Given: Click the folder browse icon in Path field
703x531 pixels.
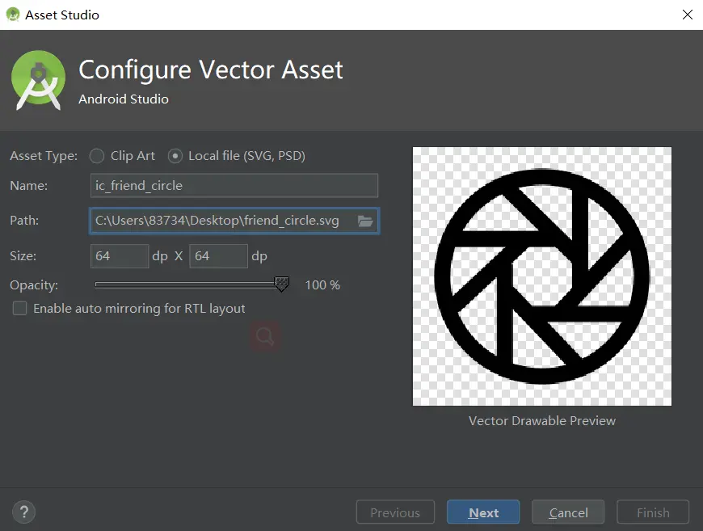Looking at the screenshot, I should click(365, 221).
